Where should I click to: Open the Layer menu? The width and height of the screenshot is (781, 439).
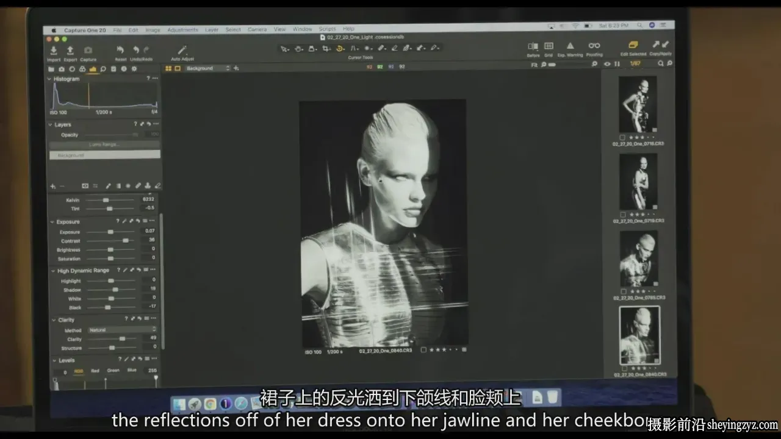pyautogui.click(x=212, y=30)
